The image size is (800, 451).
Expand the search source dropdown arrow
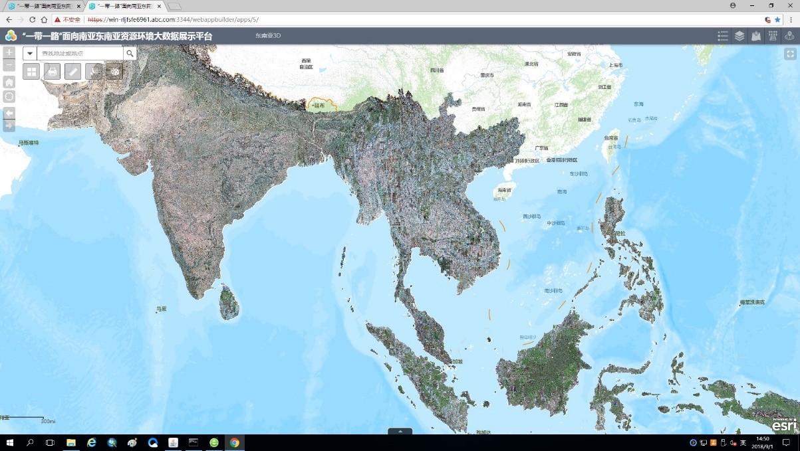point(30,53)
